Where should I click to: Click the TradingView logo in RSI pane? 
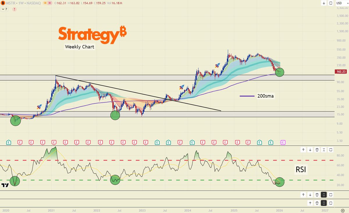pyautogui.click(x=5, y=185)
